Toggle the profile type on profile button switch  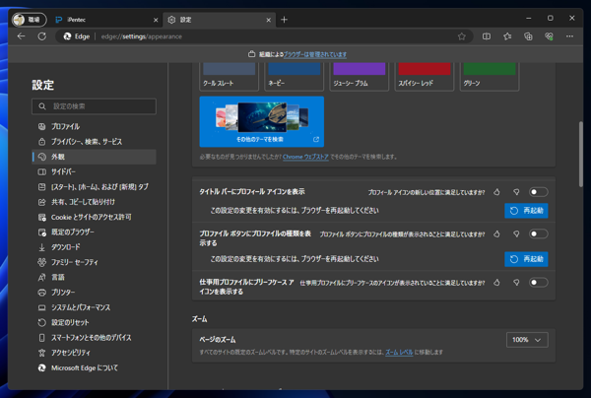(x=538, y=234)
